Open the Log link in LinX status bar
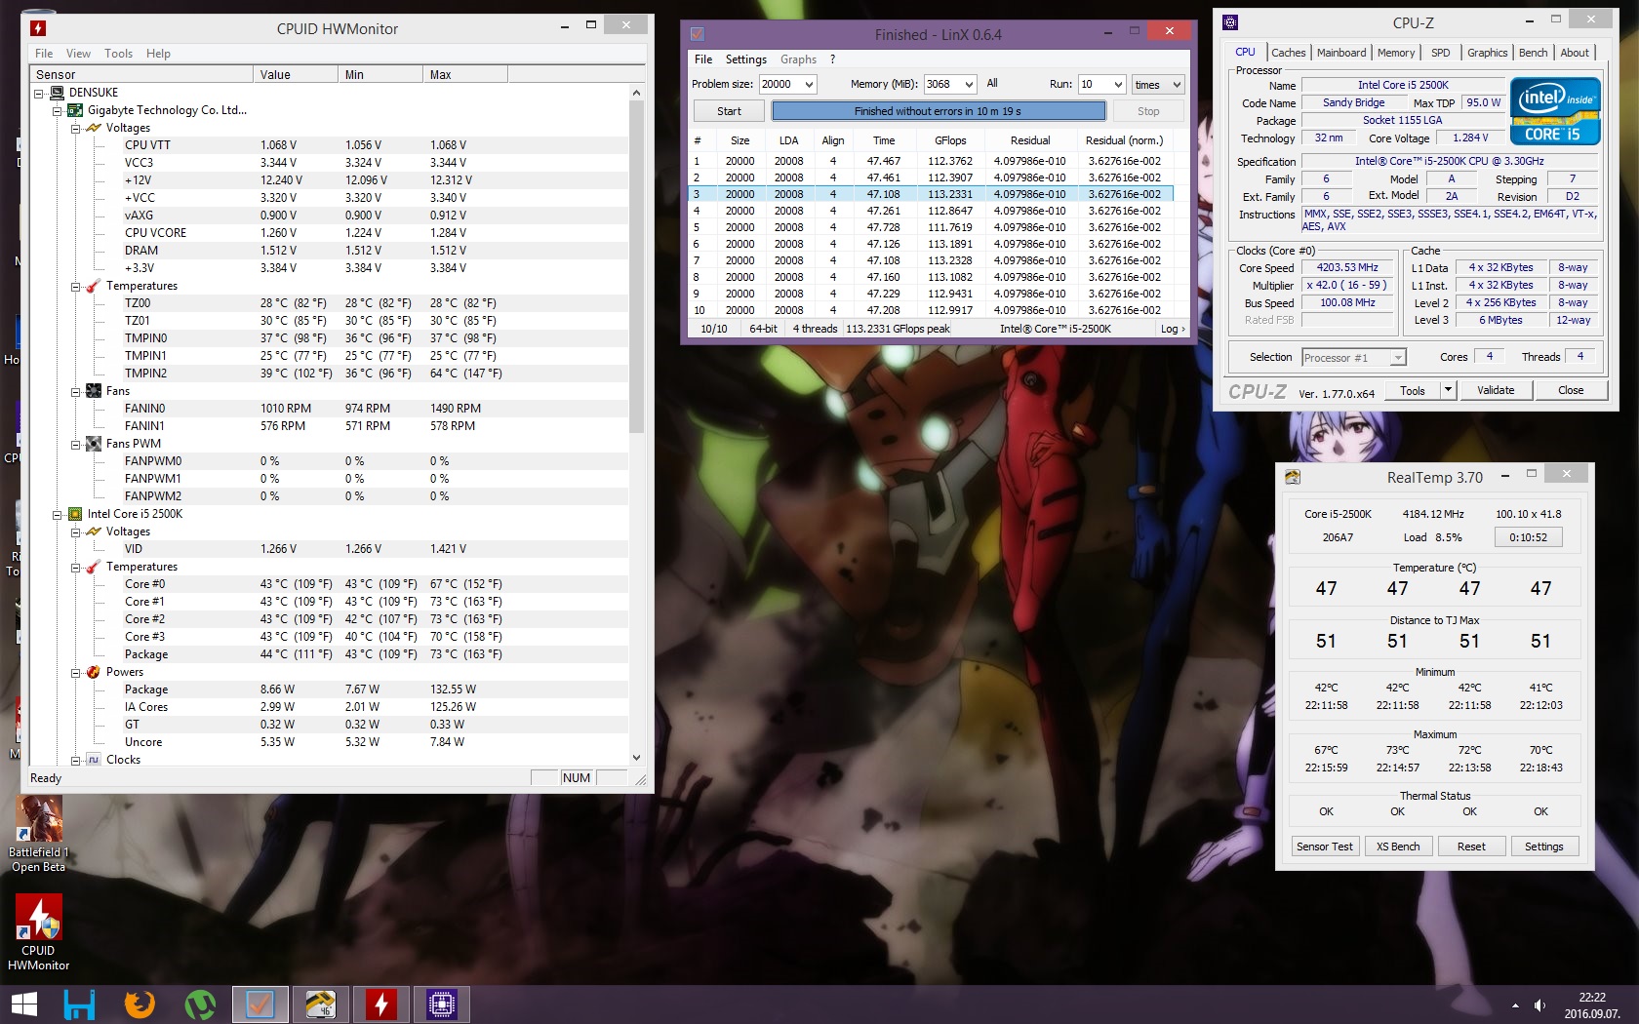The image size is (1639, 1024). pyautogui.click(x=1173, y=329)
